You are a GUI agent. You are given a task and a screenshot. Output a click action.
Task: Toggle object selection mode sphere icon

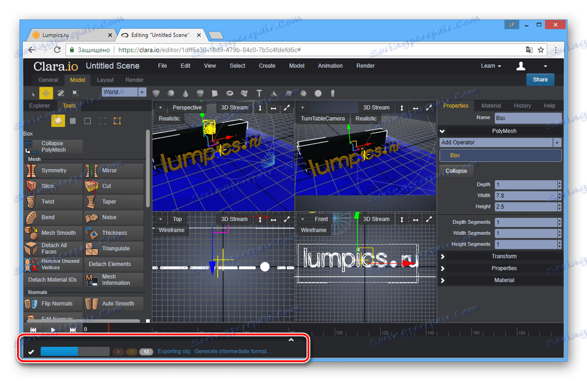(58, 121)
